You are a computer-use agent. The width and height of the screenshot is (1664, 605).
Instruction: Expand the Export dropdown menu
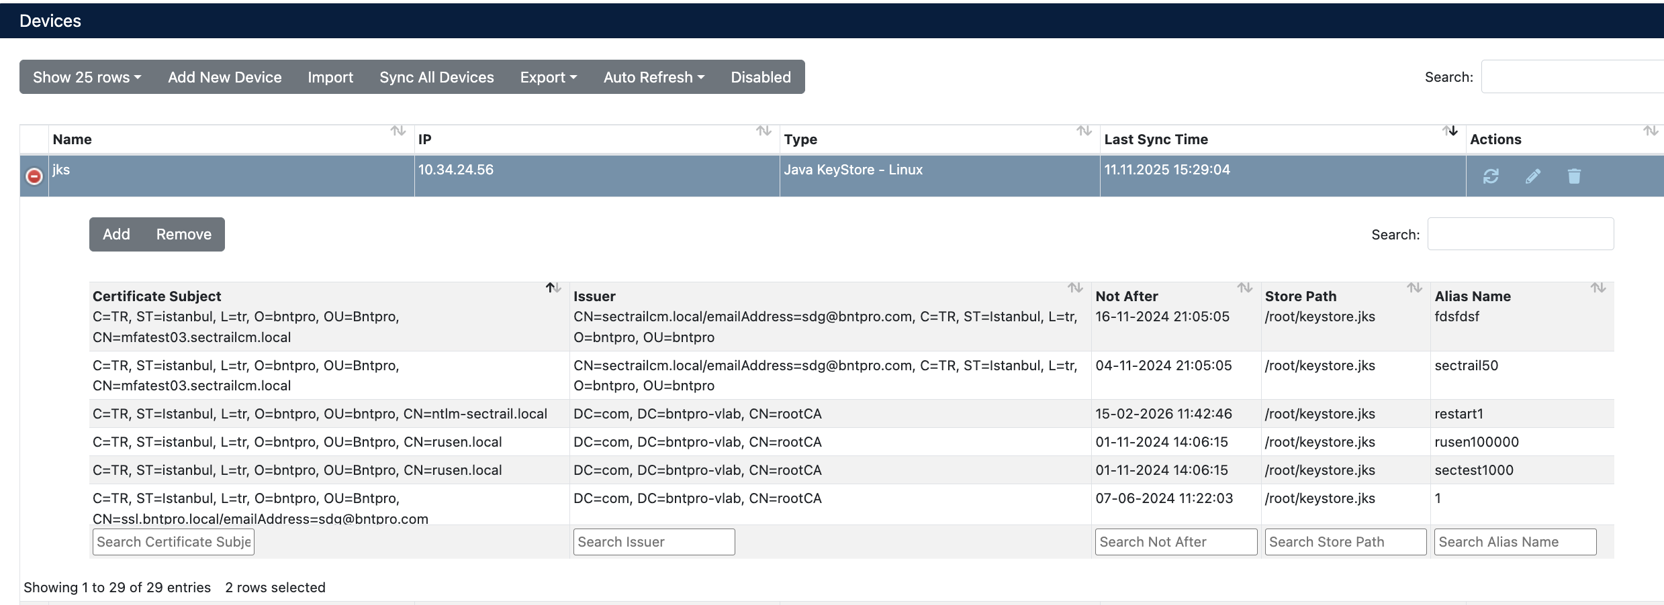(548, 77)
